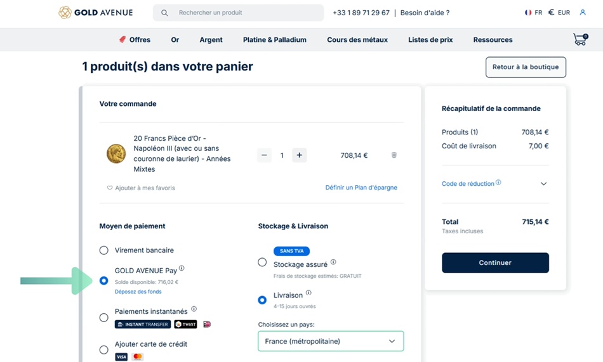Click the Offres tag icon

click(x=123, y=39)
